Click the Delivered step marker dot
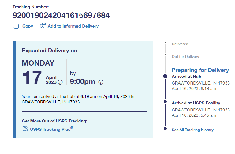235x154 pixels. point(165,43)
